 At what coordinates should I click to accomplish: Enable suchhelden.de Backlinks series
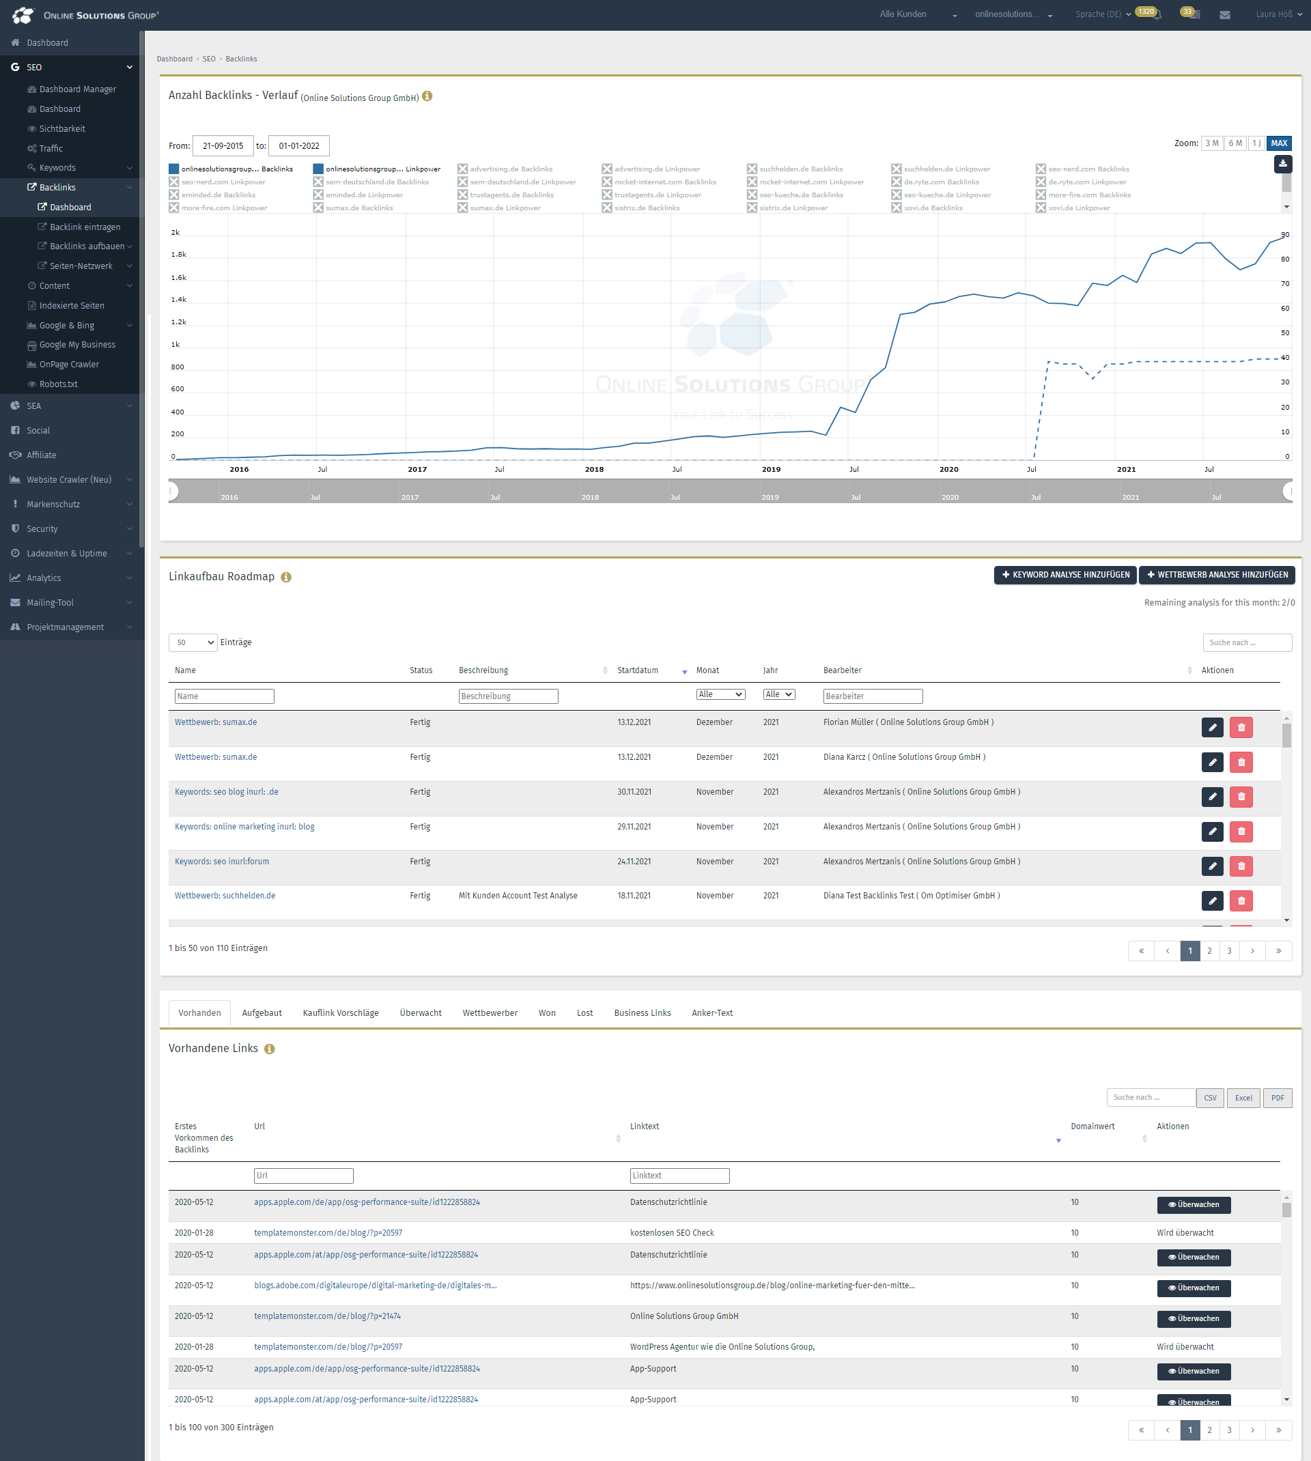[x=795, y=169]
